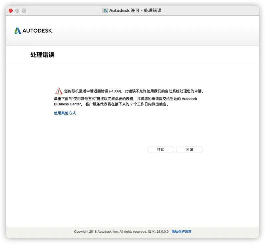Screen dimensions: 265x244
Task: Click the Autodesk logo in the header
Action: tap(34, 31)
